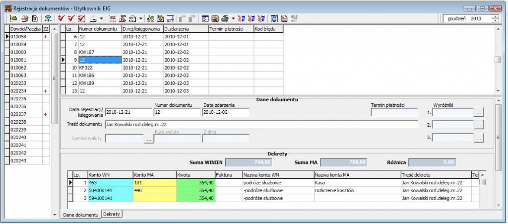This screenshot has width=508, height=224.
Task: Click the 'D.zdarzenia' column header
Action: point(186,29)
